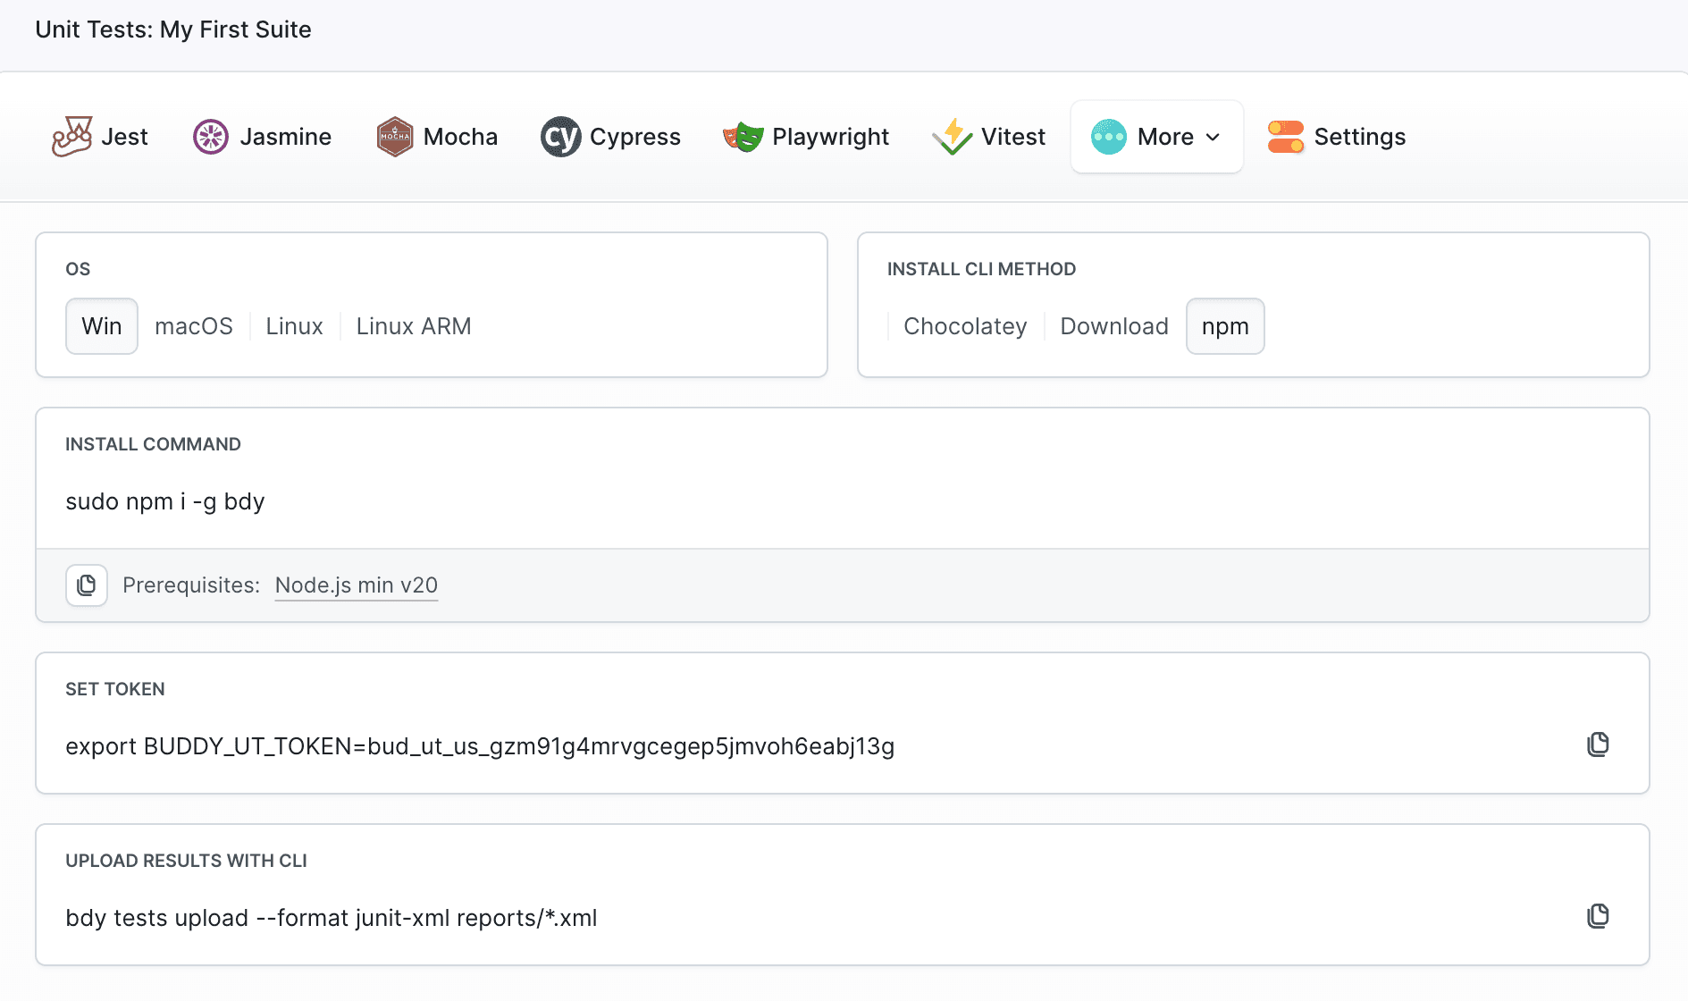This screenshot has width=1688, height=1001.
Task: Select the Vitest framework icon
Action: [x=952, y=136]
